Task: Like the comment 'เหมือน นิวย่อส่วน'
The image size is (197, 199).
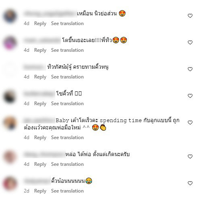Action: click(190, 16)
